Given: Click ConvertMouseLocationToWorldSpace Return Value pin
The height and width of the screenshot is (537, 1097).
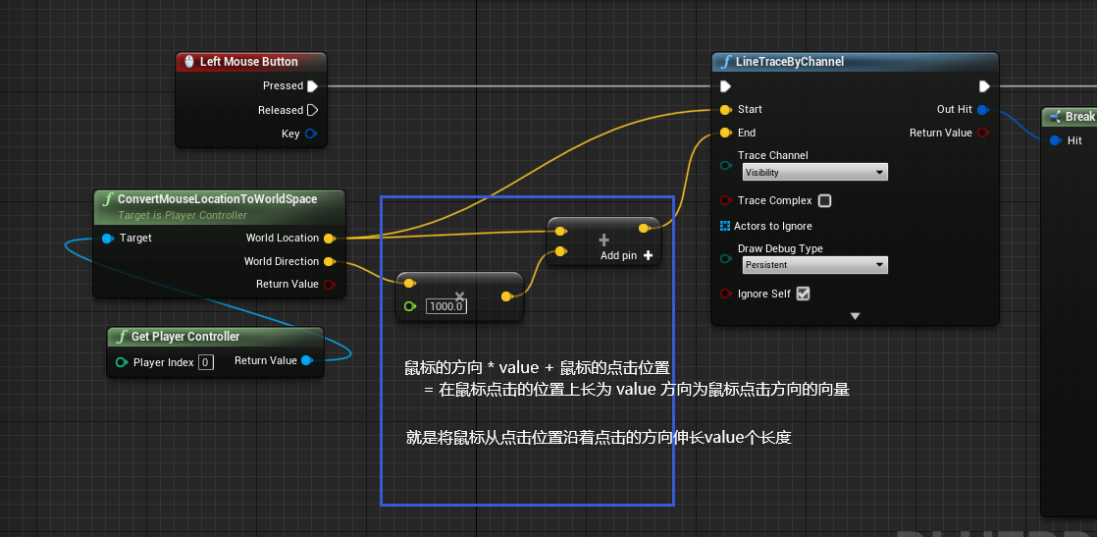Looking at the screenshot, I should (329, 285).
